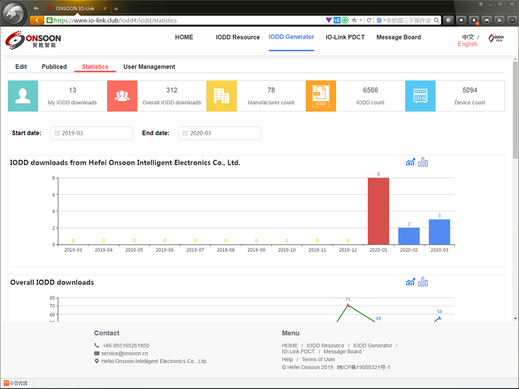Open a new browser tab
Viewport: 519px width, 389px height.
[116, 8]
